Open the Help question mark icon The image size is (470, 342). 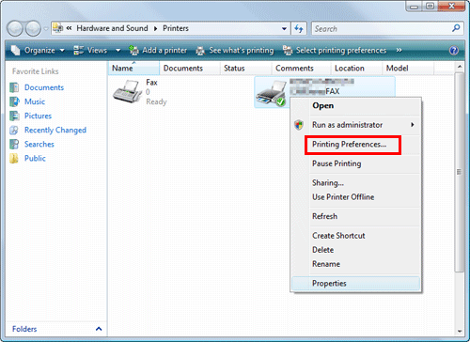pyautogui.click(x=454, y=51)
